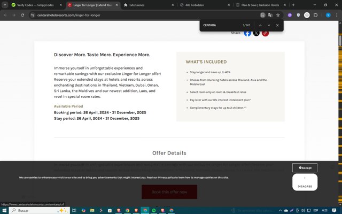
Task: Open the Extensions puzzle icon
Action: 315,15
